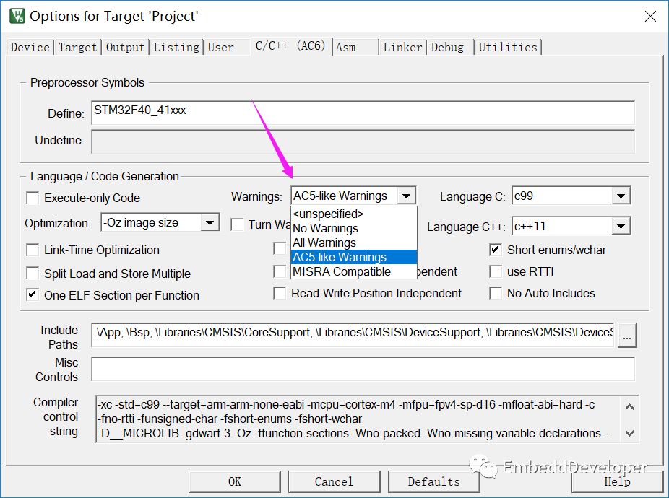669x498 pixels.
Task: Click the Compiler control string box
Action: [367, 419]
